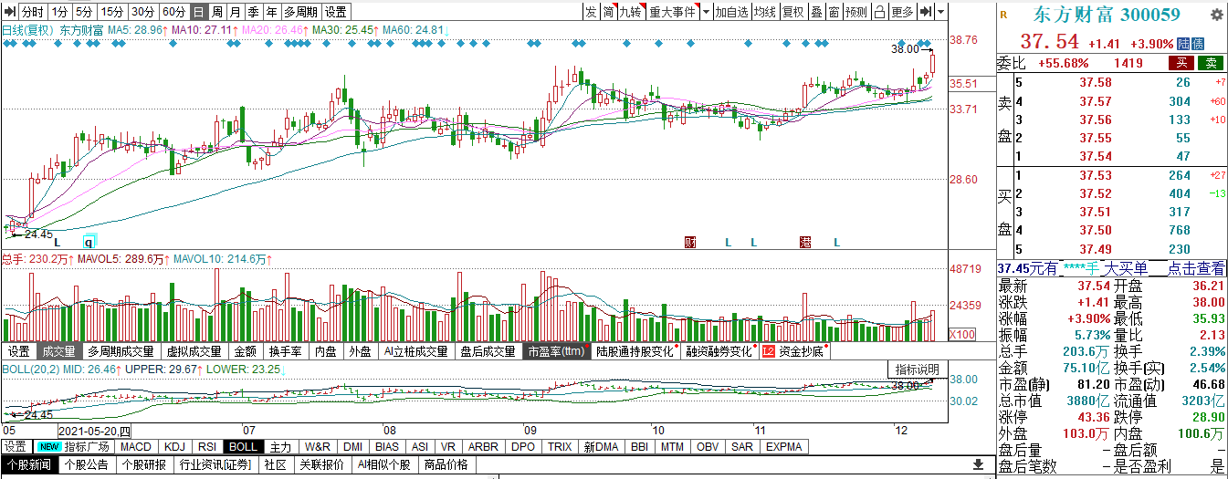
Task: Expand the dropdown arrow after 重大事件
Action: [706, 12]
